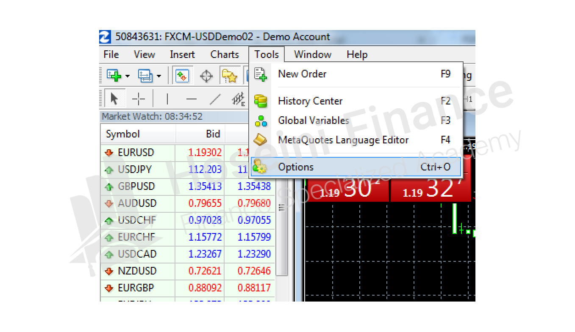Screen dimensions: 575x332
Task: Select the NZDUSD symbol row
Action: [188, 271]
